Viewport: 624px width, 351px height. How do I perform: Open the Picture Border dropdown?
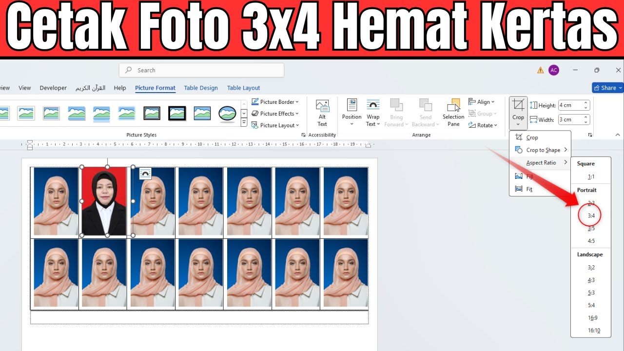(275, 102)
